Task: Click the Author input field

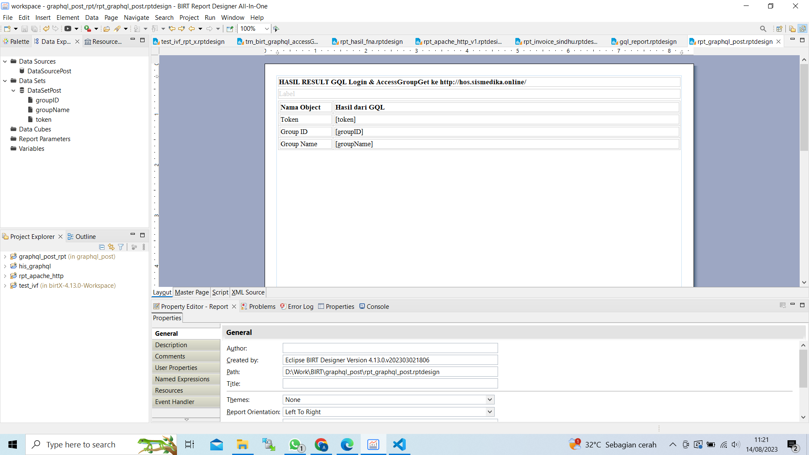Action: coord(390,348)
